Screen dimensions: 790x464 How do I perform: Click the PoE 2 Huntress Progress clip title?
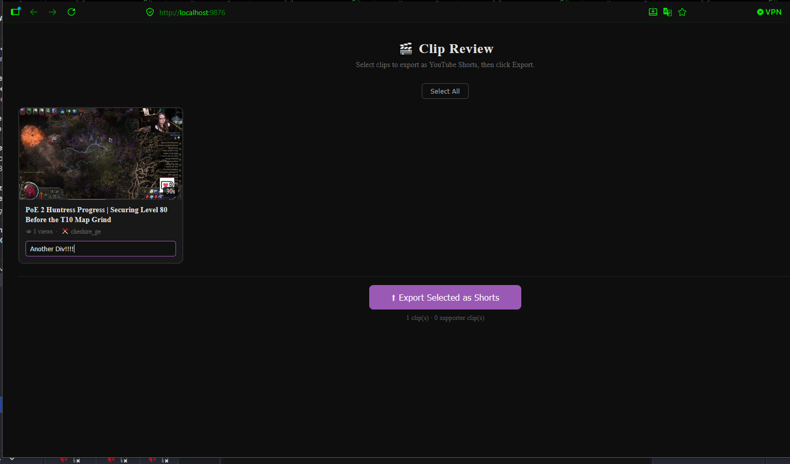(x=96, y=215)
